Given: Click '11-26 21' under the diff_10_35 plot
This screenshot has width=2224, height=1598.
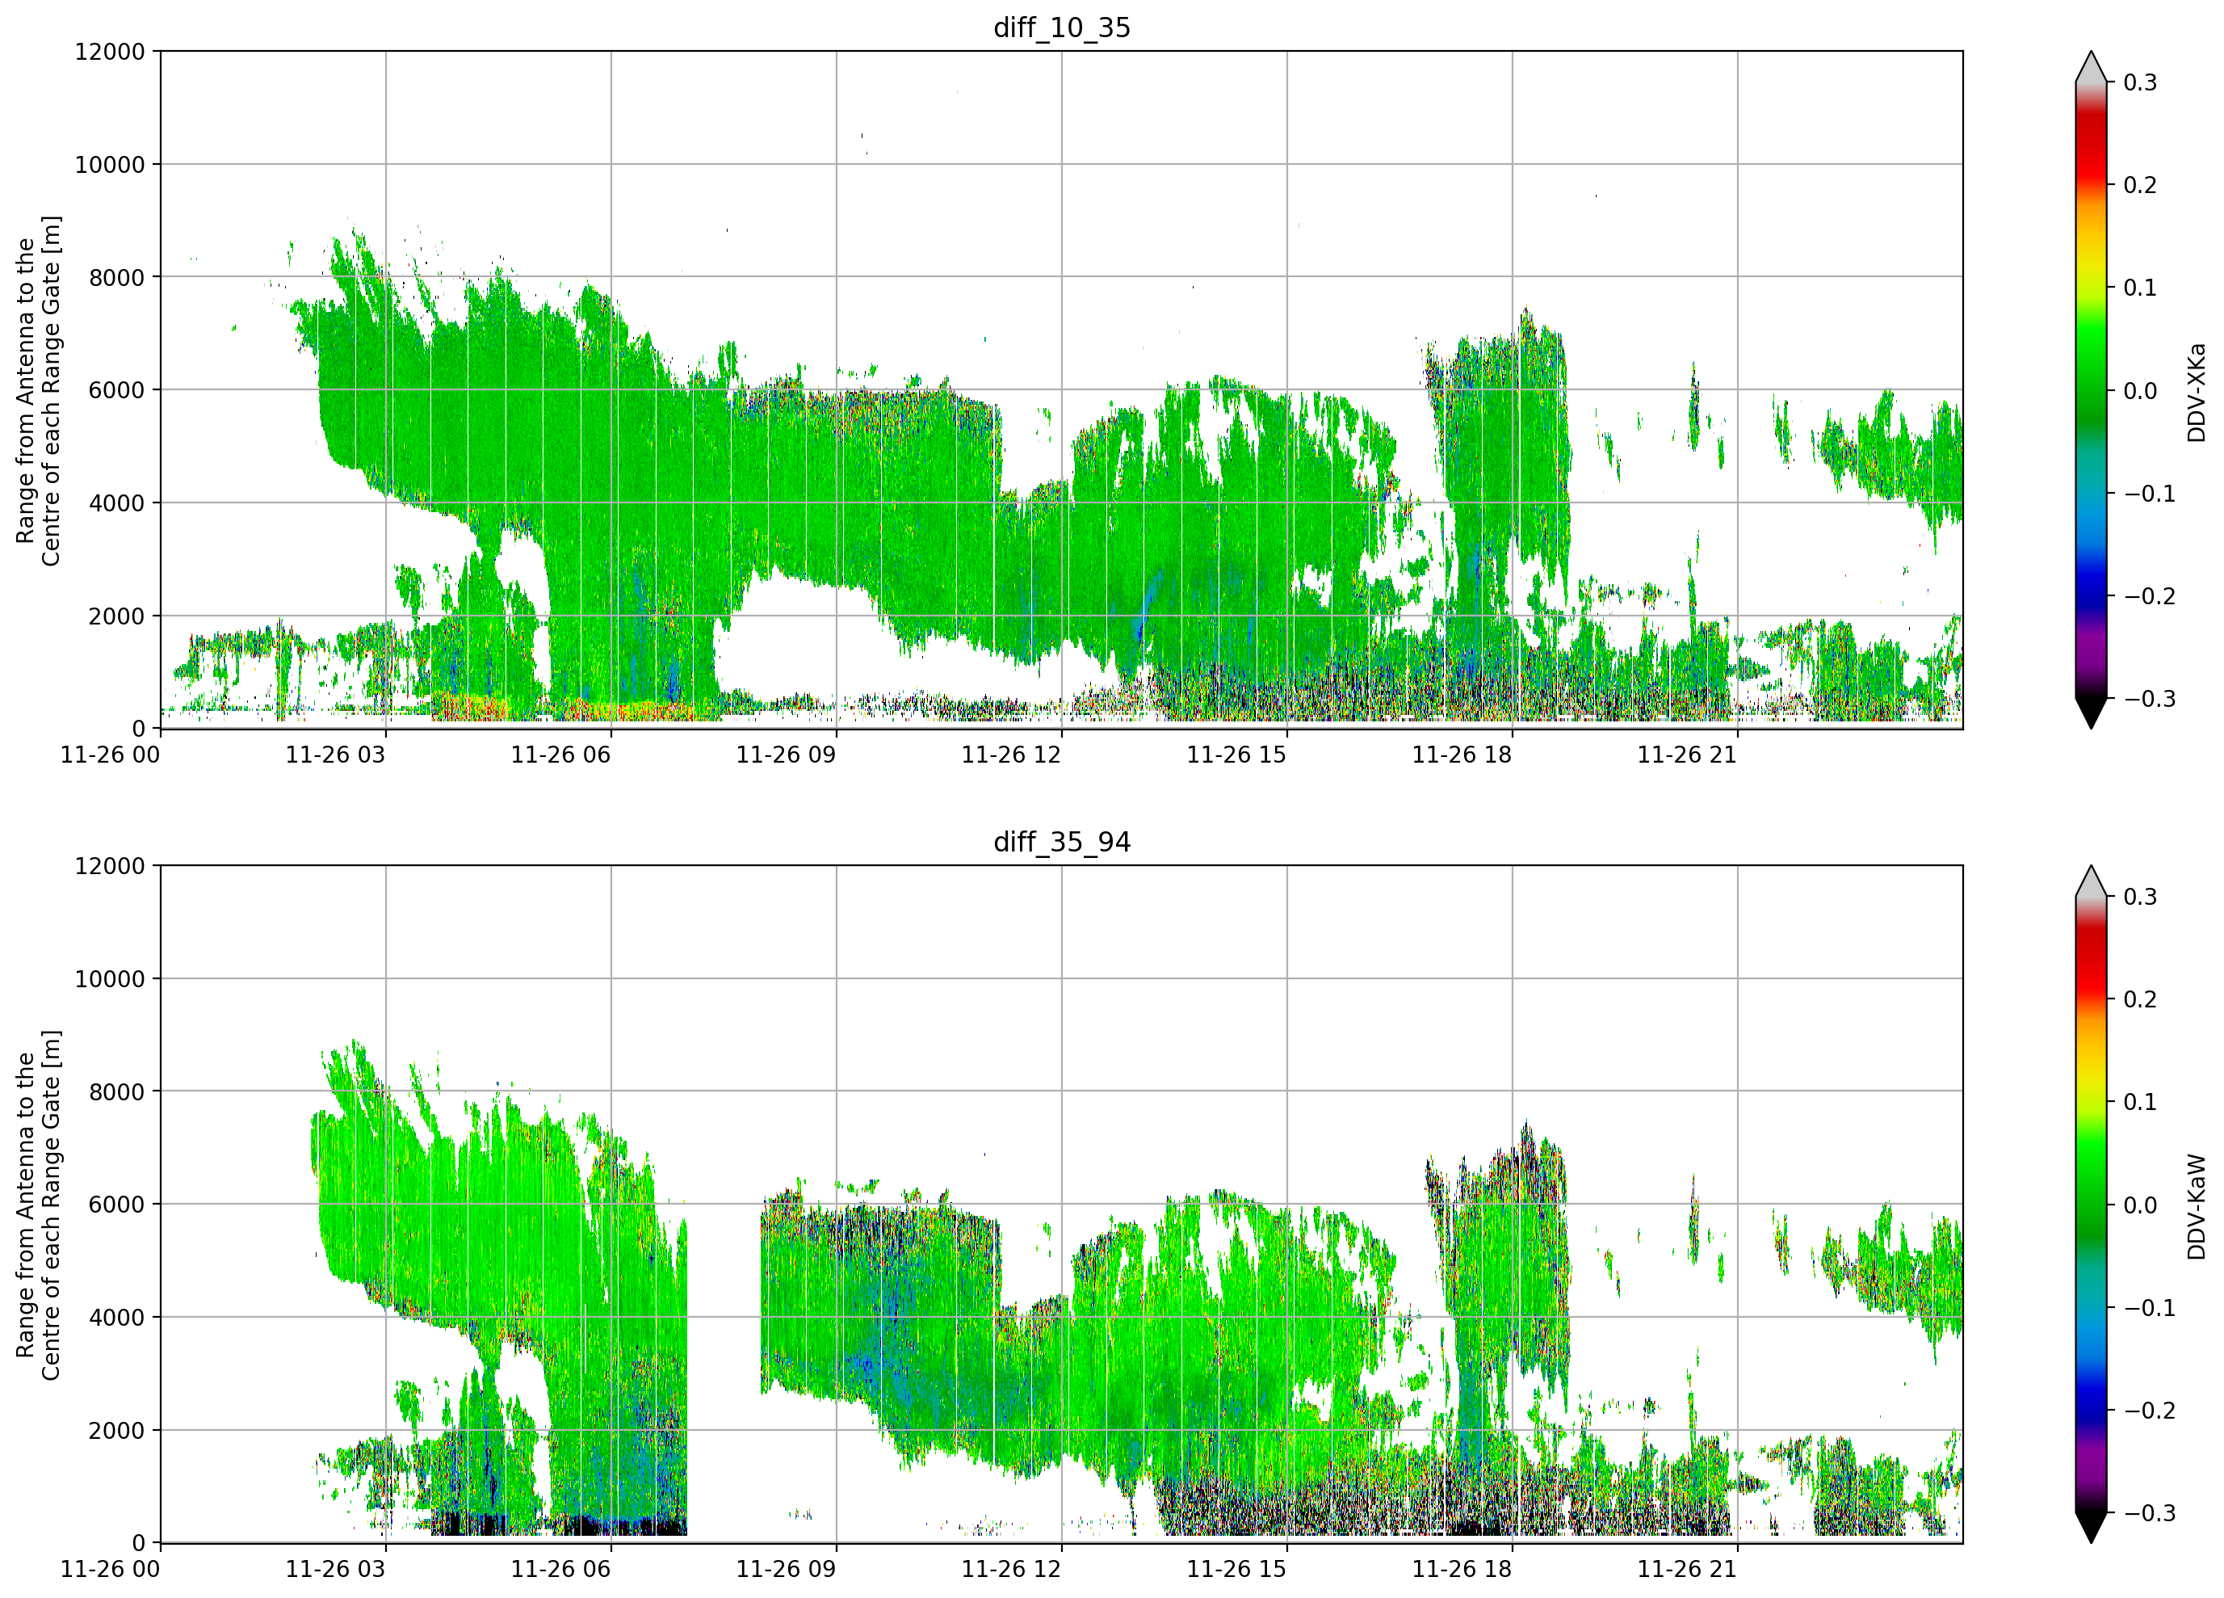Looking at the screenshot, I should [1688, 755].
